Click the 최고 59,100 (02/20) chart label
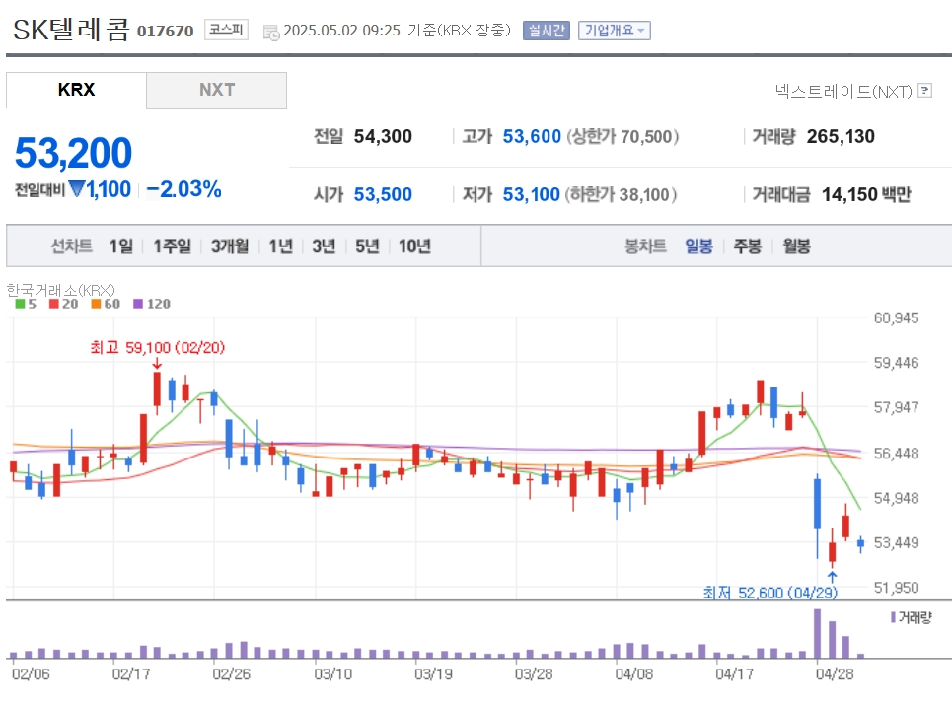The image size is (952, 704). point(157,347)
